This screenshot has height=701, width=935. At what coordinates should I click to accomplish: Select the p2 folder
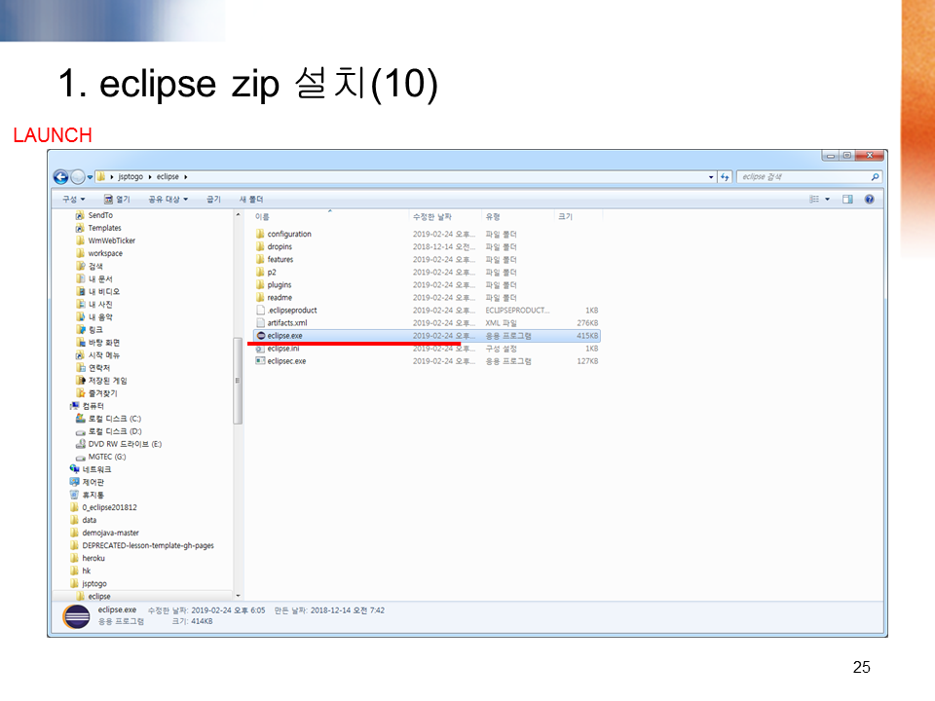tap(427, 273)
